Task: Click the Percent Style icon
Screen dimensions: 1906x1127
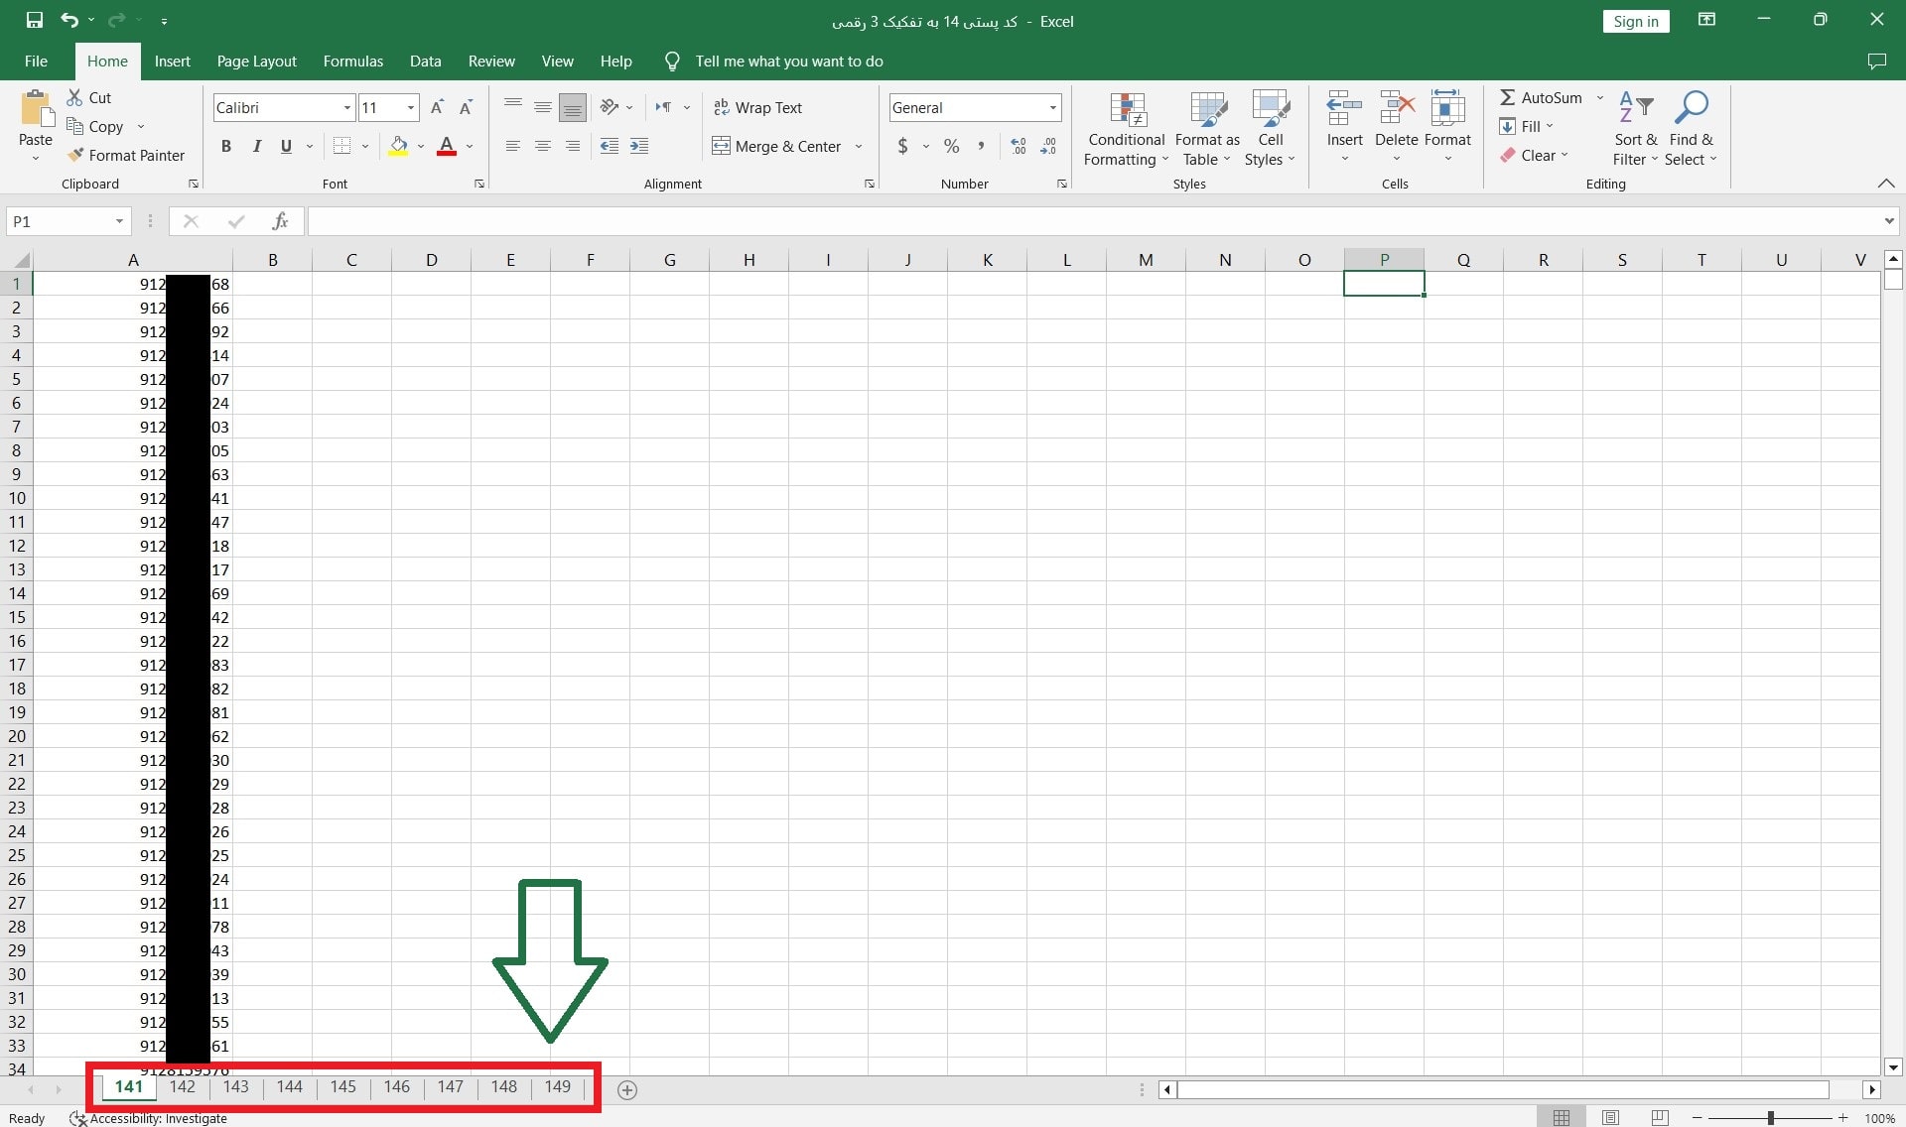Action: coord(951,147)
